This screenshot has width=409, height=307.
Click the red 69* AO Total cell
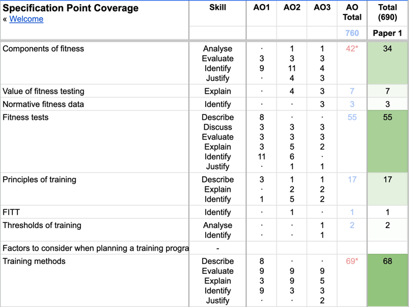351,262
